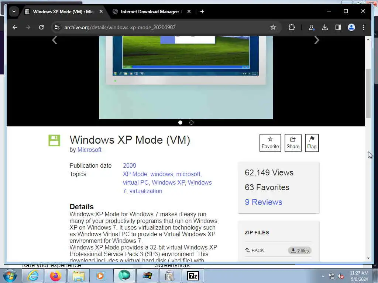Bookmark this page with the star icon
This screenshot has height=283, width=378.
[x=273, y=27]
